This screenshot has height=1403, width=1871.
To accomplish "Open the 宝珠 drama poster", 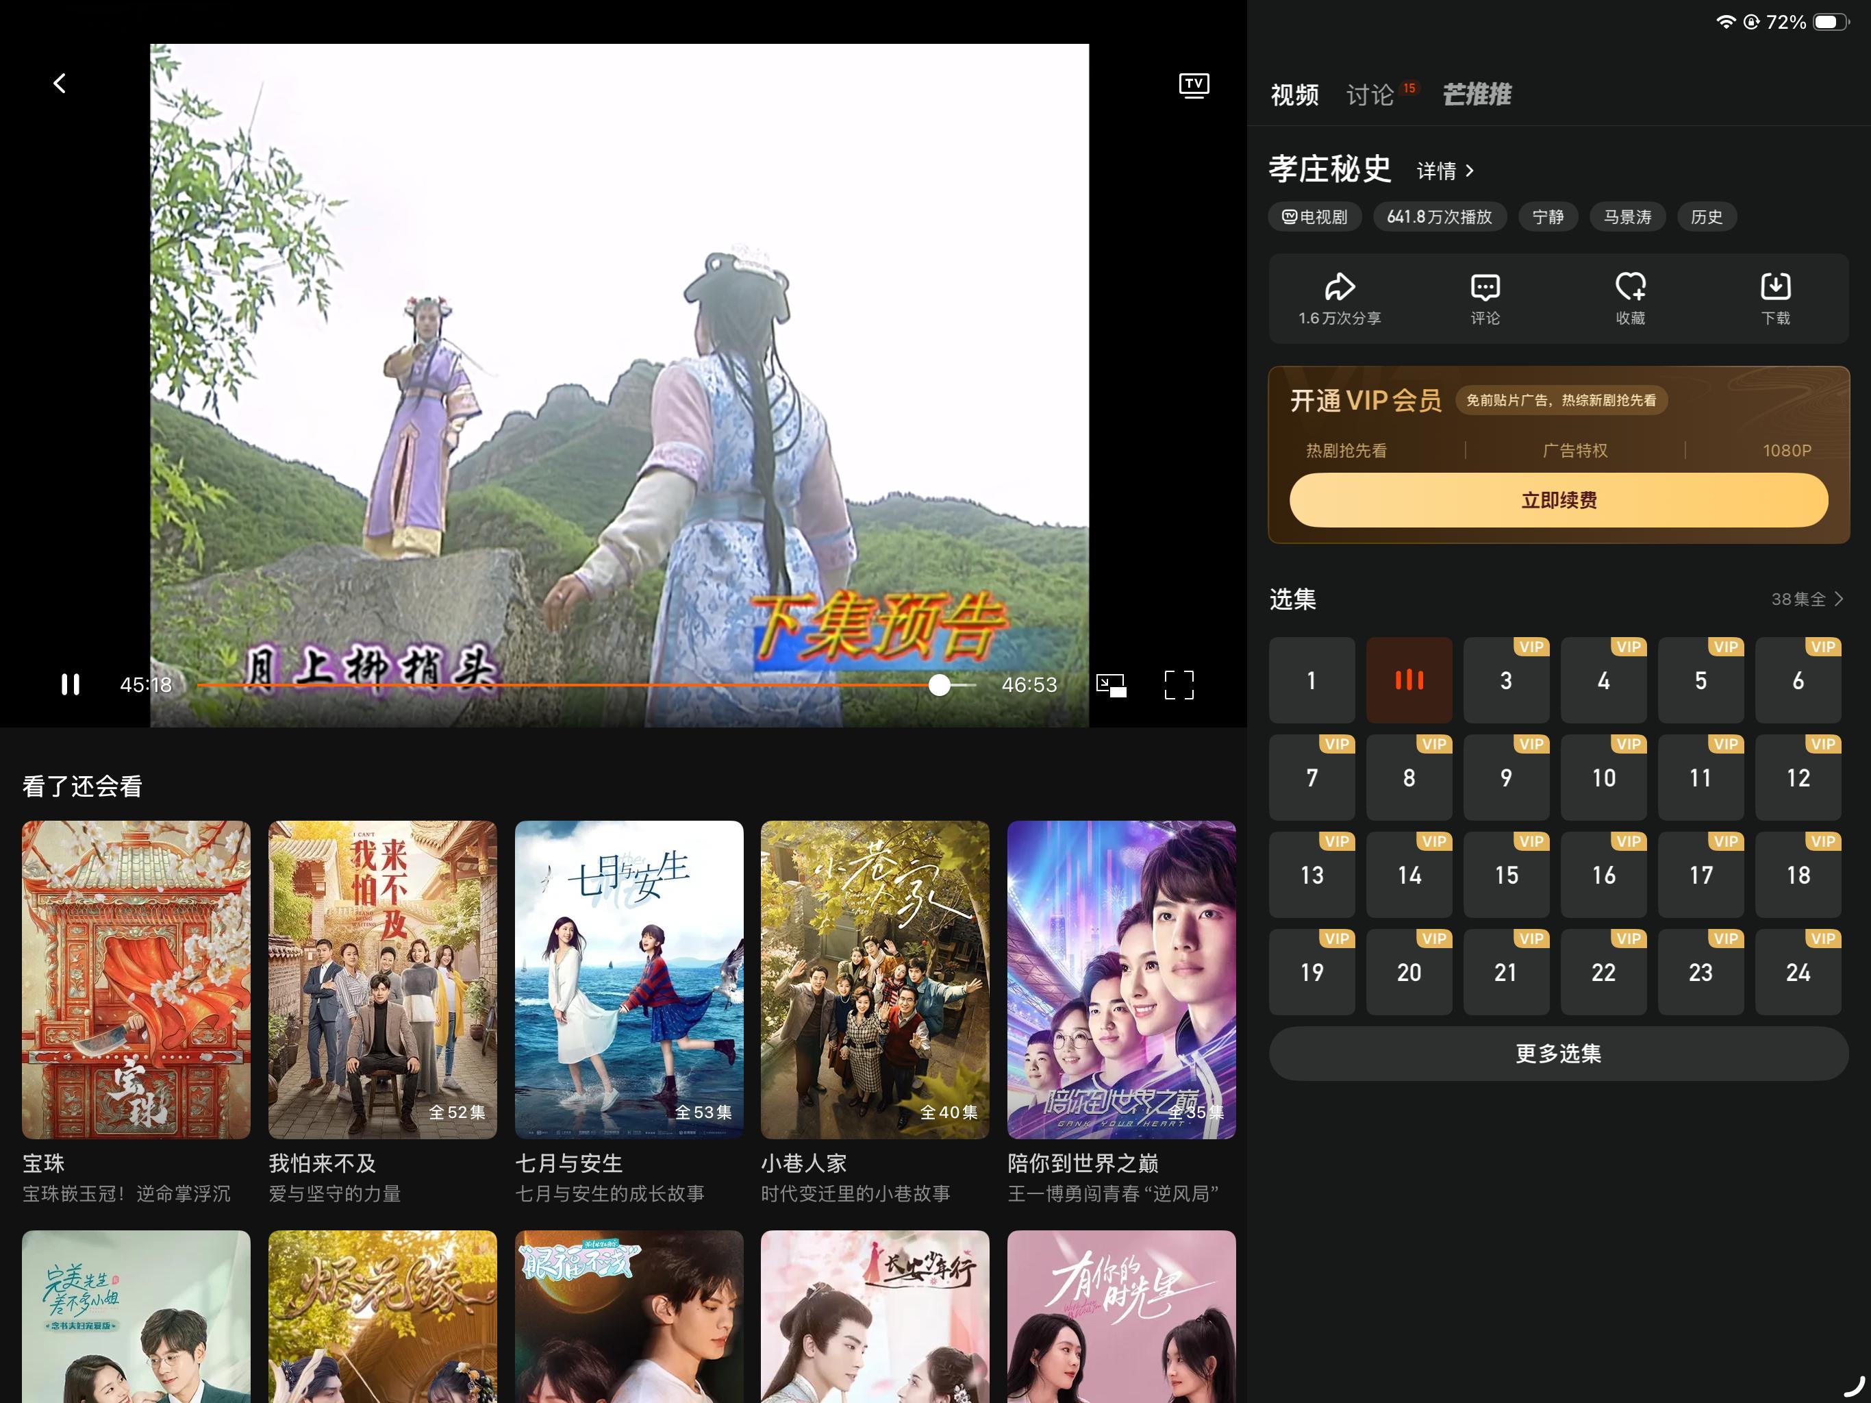I will coord(136,980).
